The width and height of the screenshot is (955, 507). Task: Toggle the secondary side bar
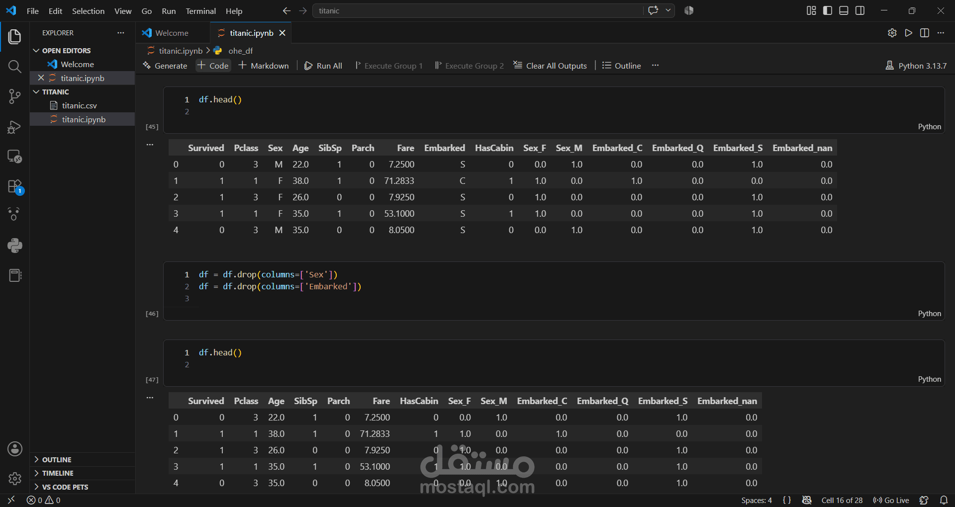click(860, 10)
